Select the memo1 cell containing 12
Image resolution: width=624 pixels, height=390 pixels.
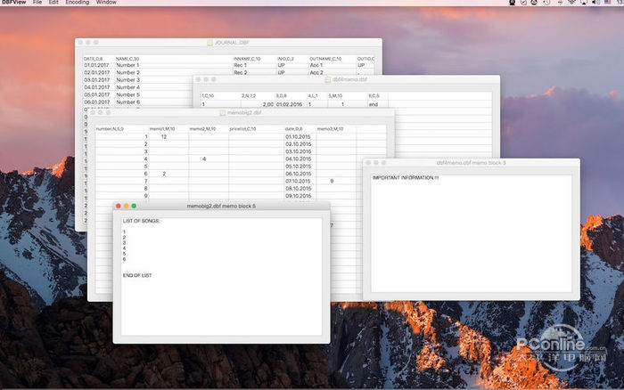(164, 136)
